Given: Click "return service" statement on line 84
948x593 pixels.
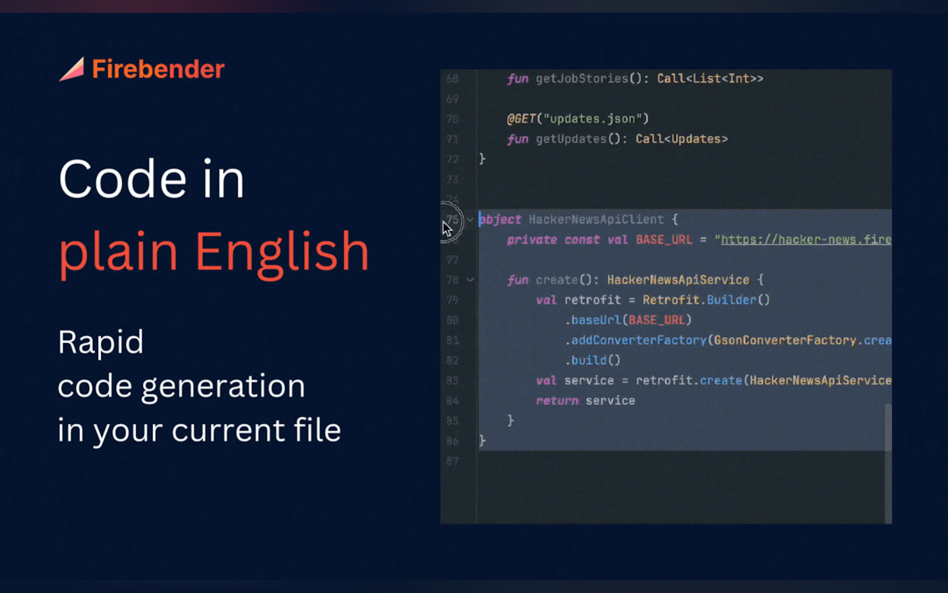Looking at the screenshot, I should (x=585, y=401).
